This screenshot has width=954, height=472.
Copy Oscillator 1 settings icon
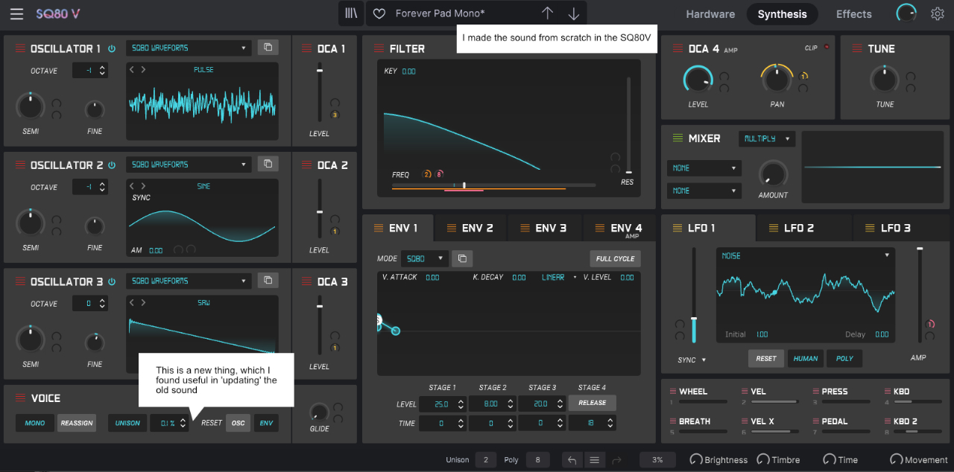[x=268, y=48]
